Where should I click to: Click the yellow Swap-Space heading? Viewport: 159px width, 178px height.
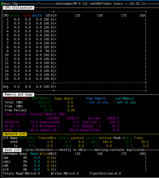64,98
